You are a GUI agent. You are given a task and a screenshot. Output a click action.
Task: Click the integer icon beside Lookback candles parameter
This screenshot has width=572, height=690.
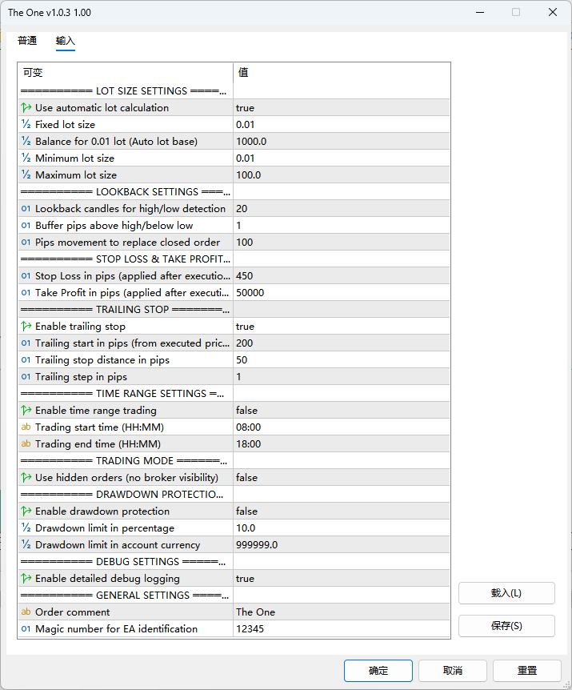click(26, 209)
